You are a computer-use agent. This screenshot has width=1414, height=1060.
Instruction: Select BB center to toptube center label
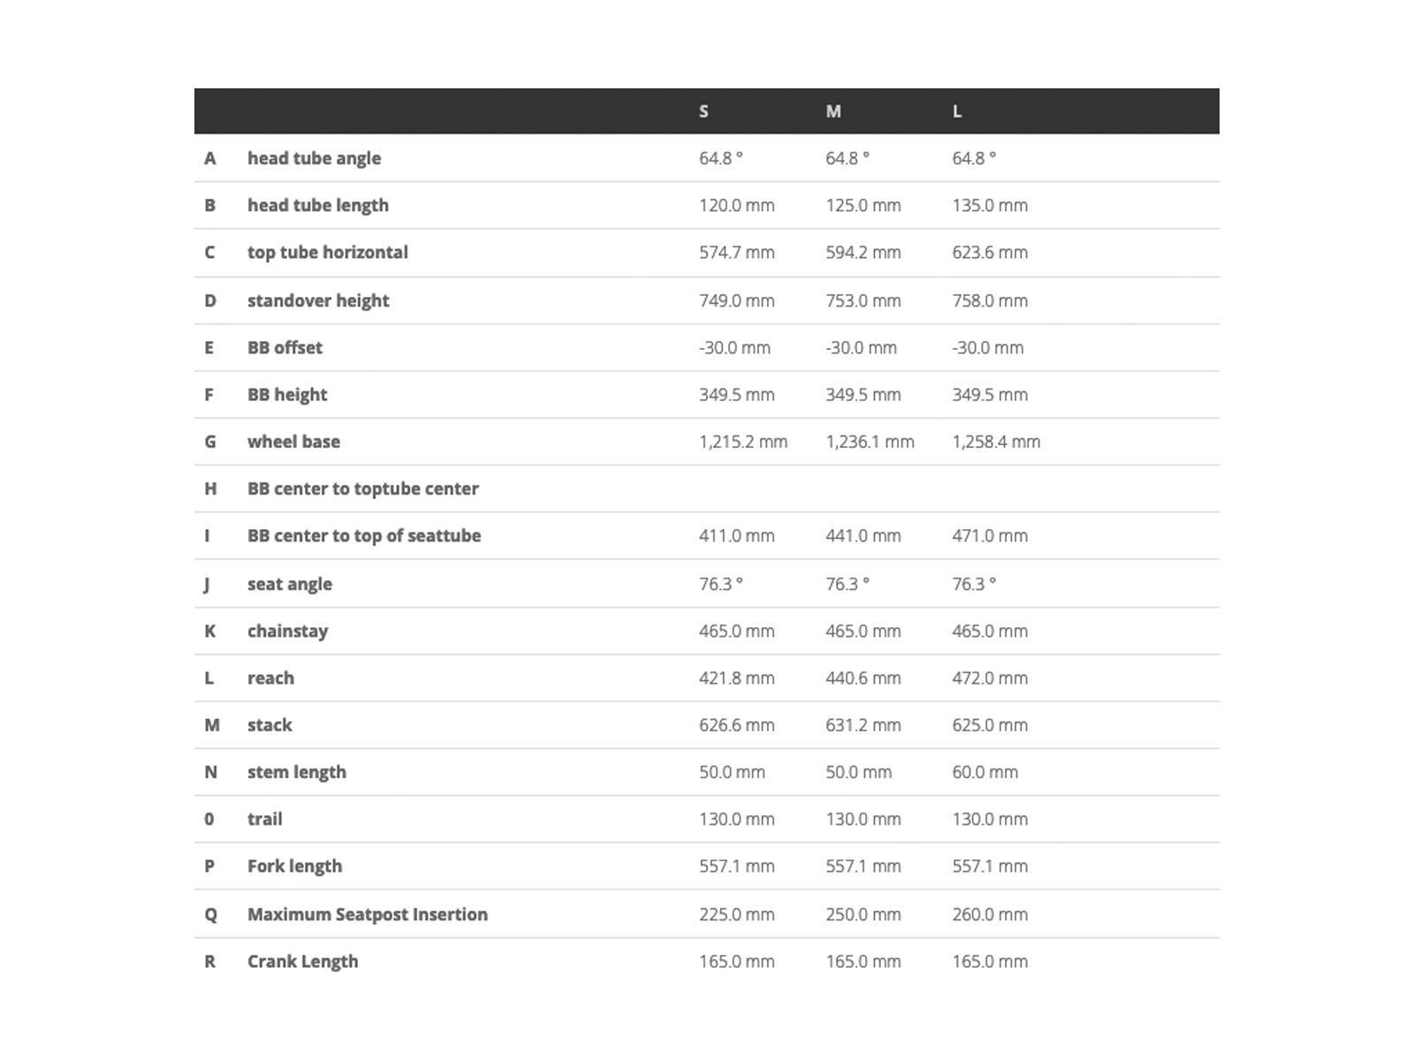(362, 488)
